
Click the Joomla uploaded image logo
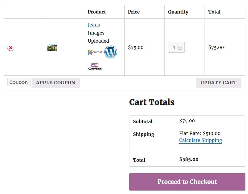(x=95, y=52)
